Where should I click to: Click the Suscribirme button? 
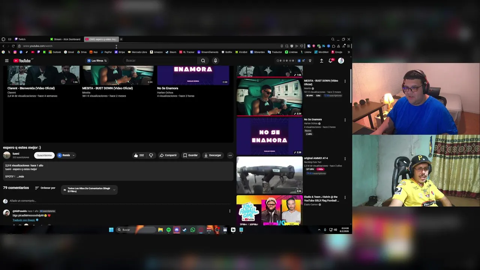(x=44, y=155)
